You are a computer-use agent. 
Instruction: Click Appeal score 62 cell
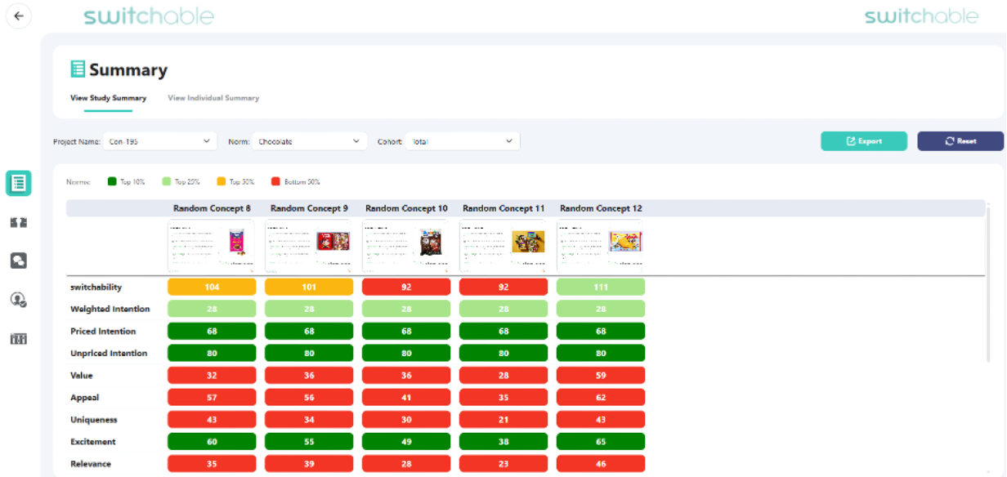coord(601,398)
